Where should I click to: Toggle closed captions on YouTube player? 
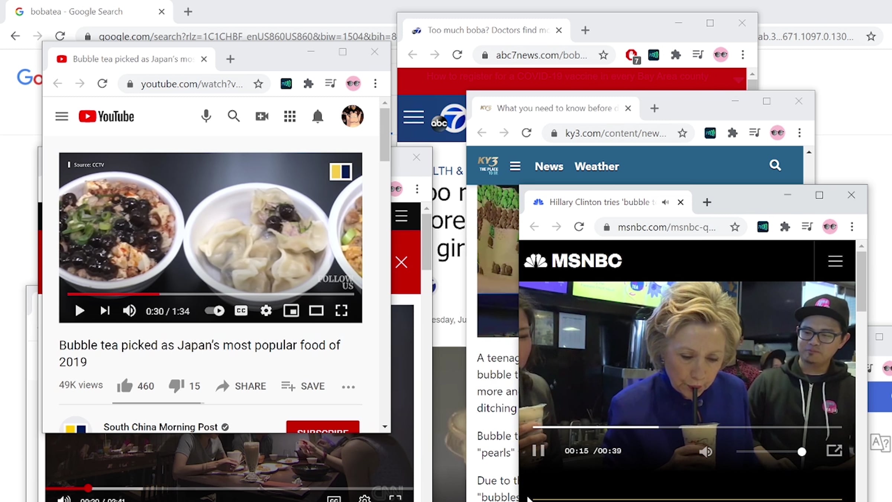(x=241, y=310)
